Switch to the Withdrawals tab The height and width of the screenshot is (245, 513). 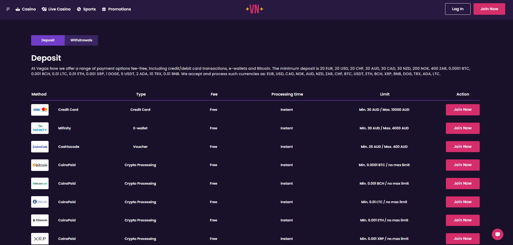pyautogui.click(x=81, y=40)
